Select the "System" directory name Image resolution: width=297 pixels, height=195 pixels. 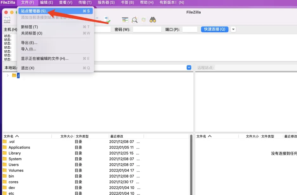click(15, 159)
